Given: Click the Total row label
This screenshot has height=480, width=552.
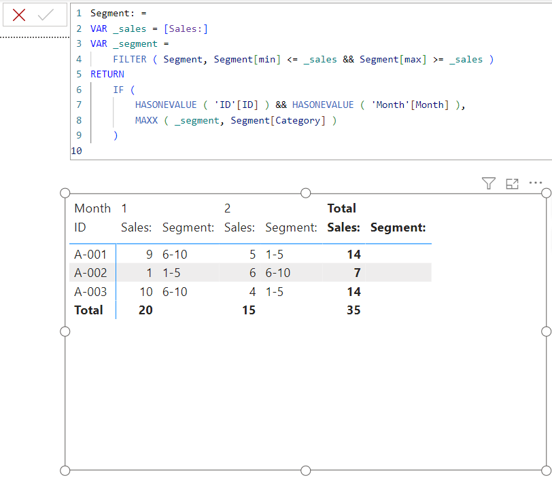Looking at the screenshot, I should [x=88, y=310].
